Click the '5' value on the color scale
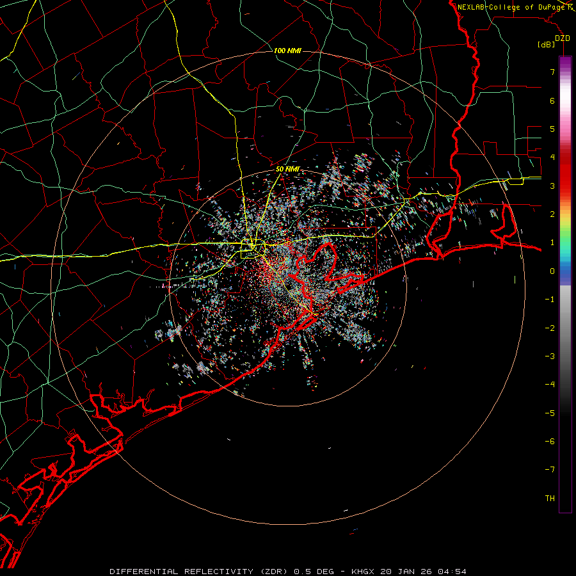 tap(552, 129)
